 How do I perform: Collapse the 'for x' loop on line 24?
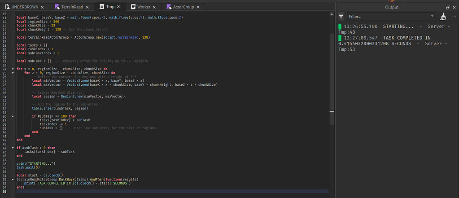pyautogui.click(x=12, y=69)
